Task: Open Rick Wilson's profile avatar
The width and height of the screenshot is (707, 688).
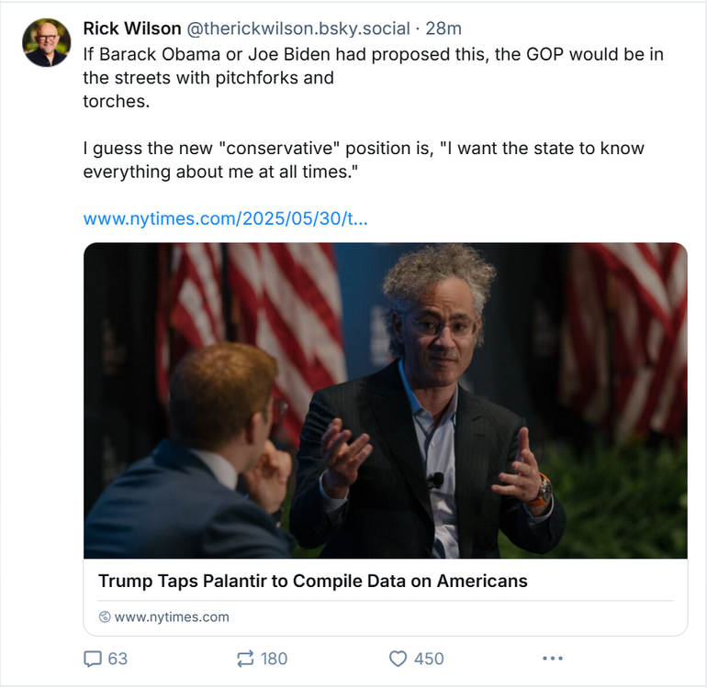Action: [46, 43]
